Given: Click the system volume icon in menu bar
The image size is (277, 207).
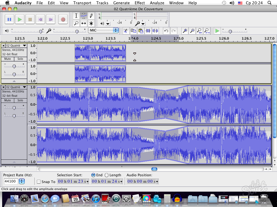Looking at the screenshot, I should [232, 3].
